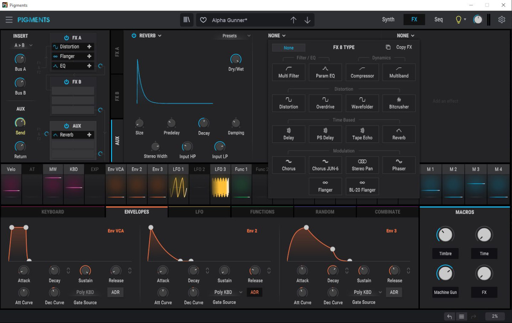Choose the Bitcrusher effect
Screen dimensions: 512x323
[399, 103]
